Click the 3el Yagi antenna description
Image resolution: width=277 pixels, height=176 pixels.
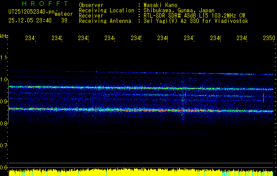[193, 21]
